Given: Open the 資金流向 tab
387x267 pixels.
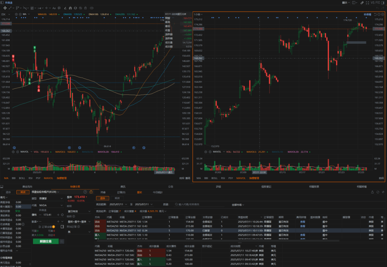Looking at the screenshot, I should [28, 186].
